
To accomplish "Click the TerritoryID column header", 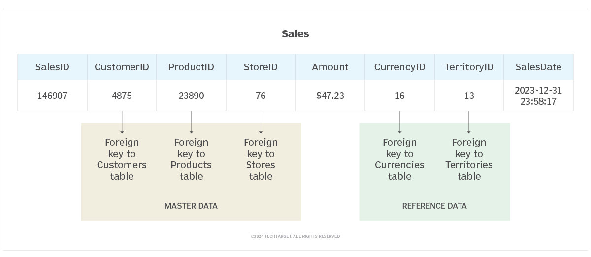I will pyautogui.click(x=469, y=67).
